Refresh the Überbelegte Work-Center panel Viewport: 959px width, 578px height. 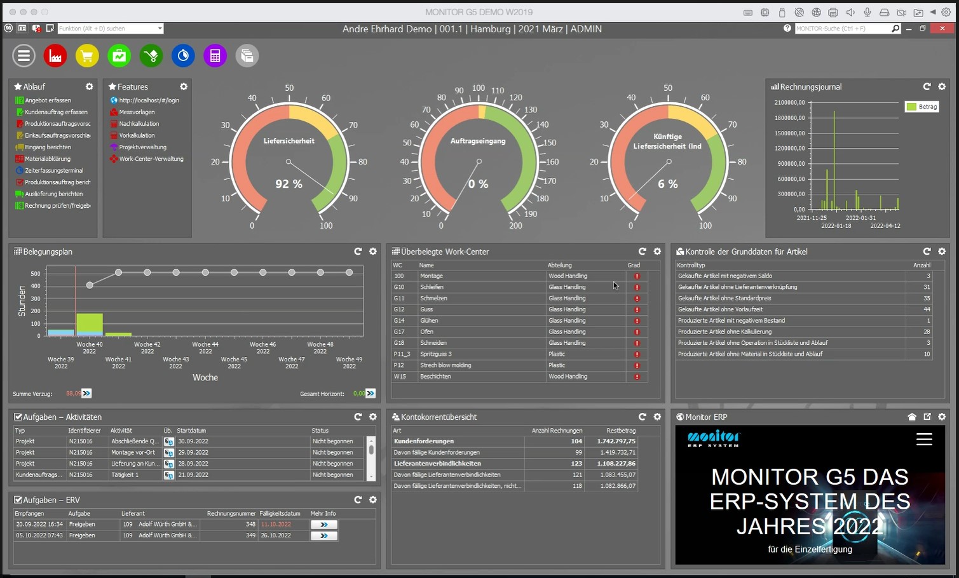point(642,252)
